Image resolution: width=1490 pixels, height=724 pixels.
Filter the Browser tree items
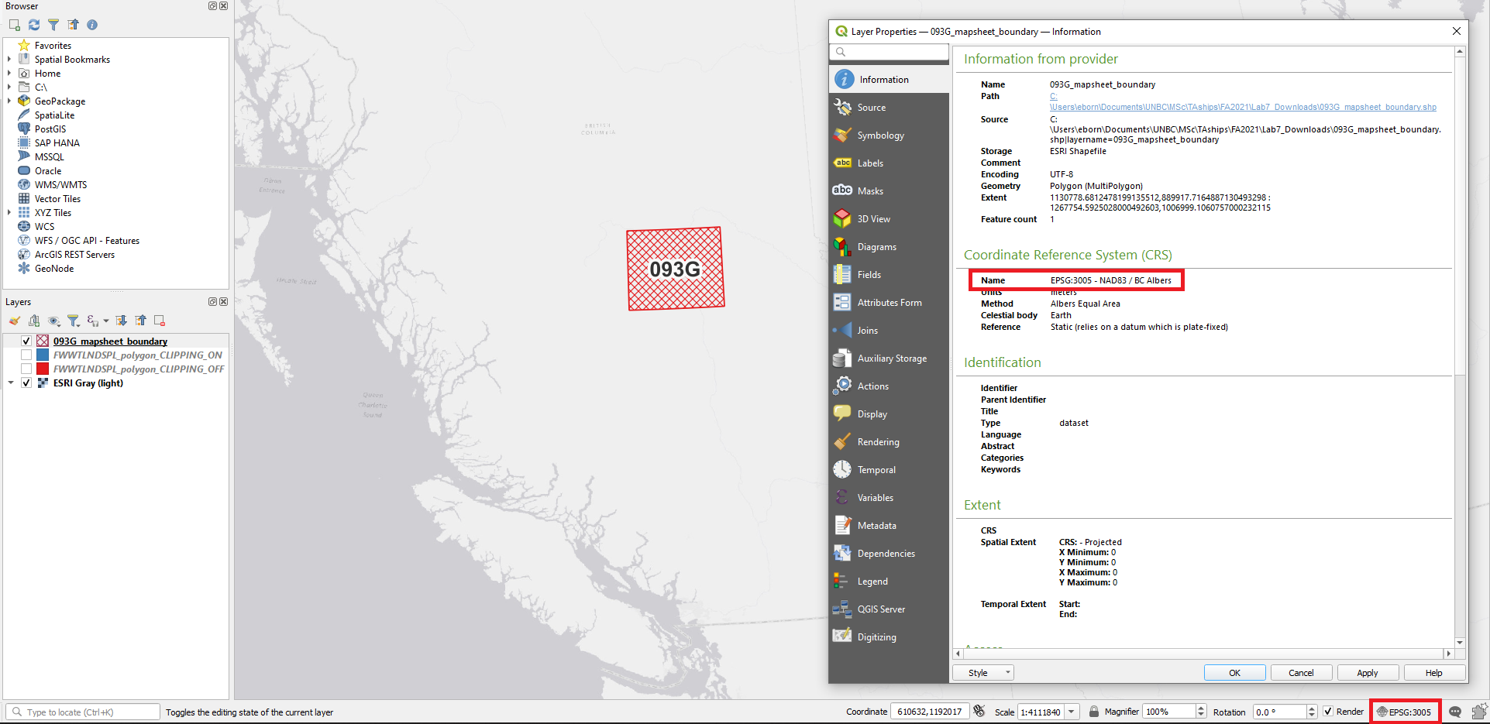tap(53, 25)
